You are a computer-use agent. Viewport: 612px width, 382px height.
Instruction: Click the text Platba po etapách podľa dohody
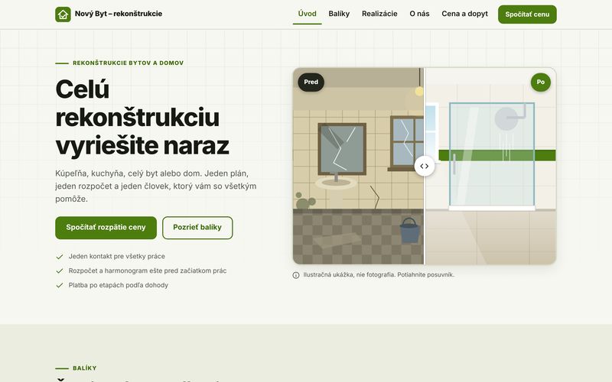119,285
